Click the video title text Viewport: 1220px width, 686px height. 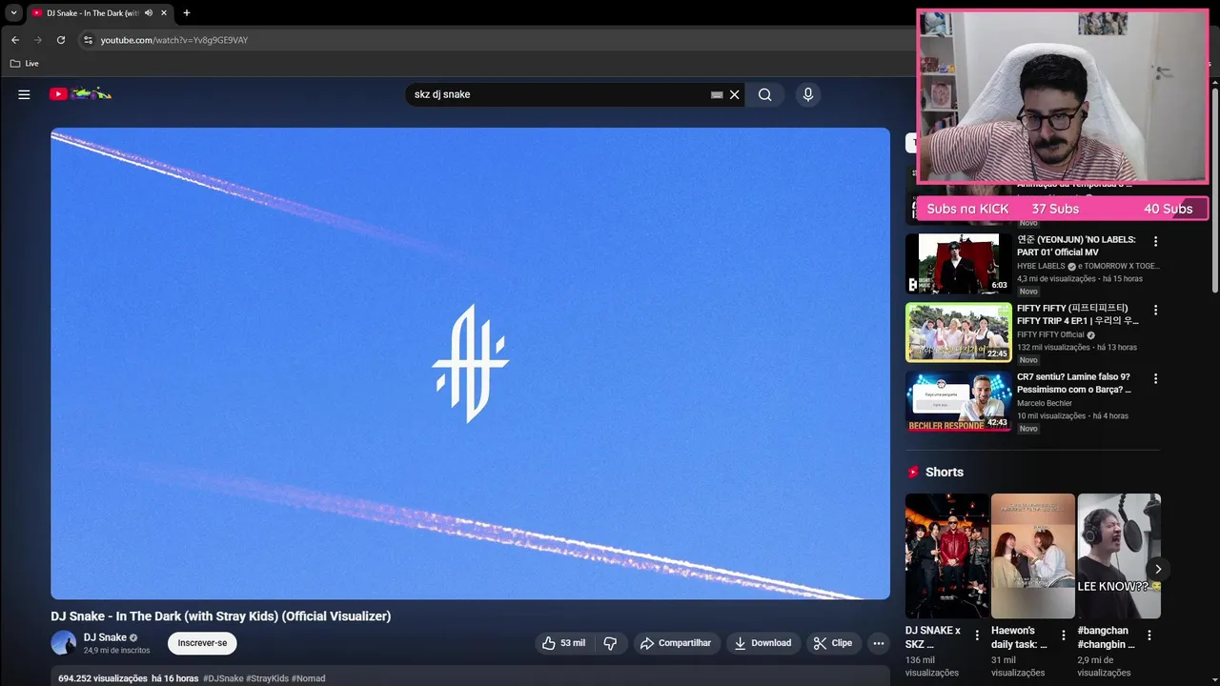(x=221, y=616)
